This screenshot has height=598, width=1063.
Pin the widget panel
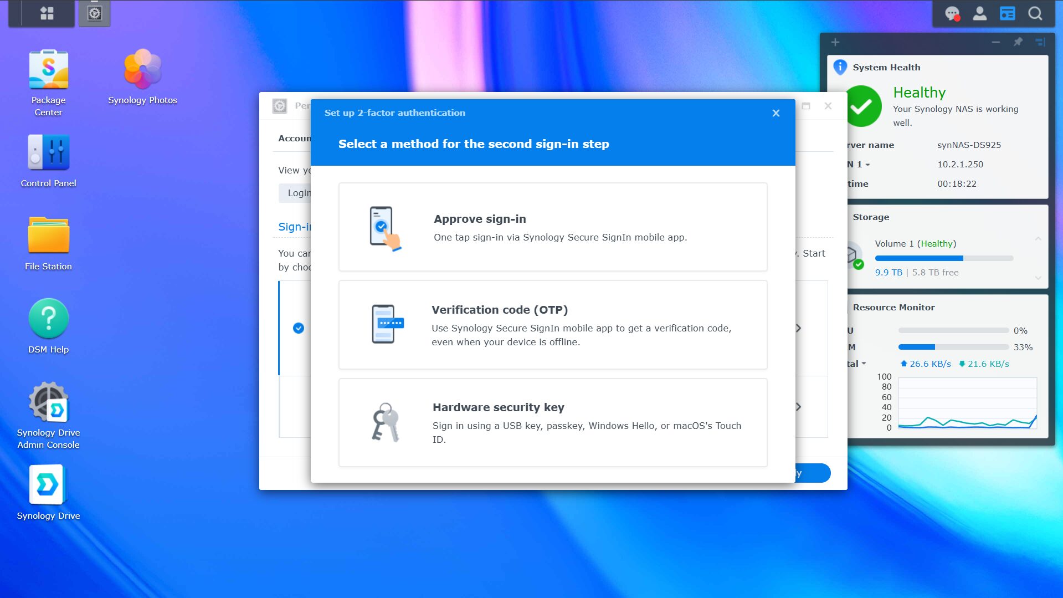coord(1018,42)
